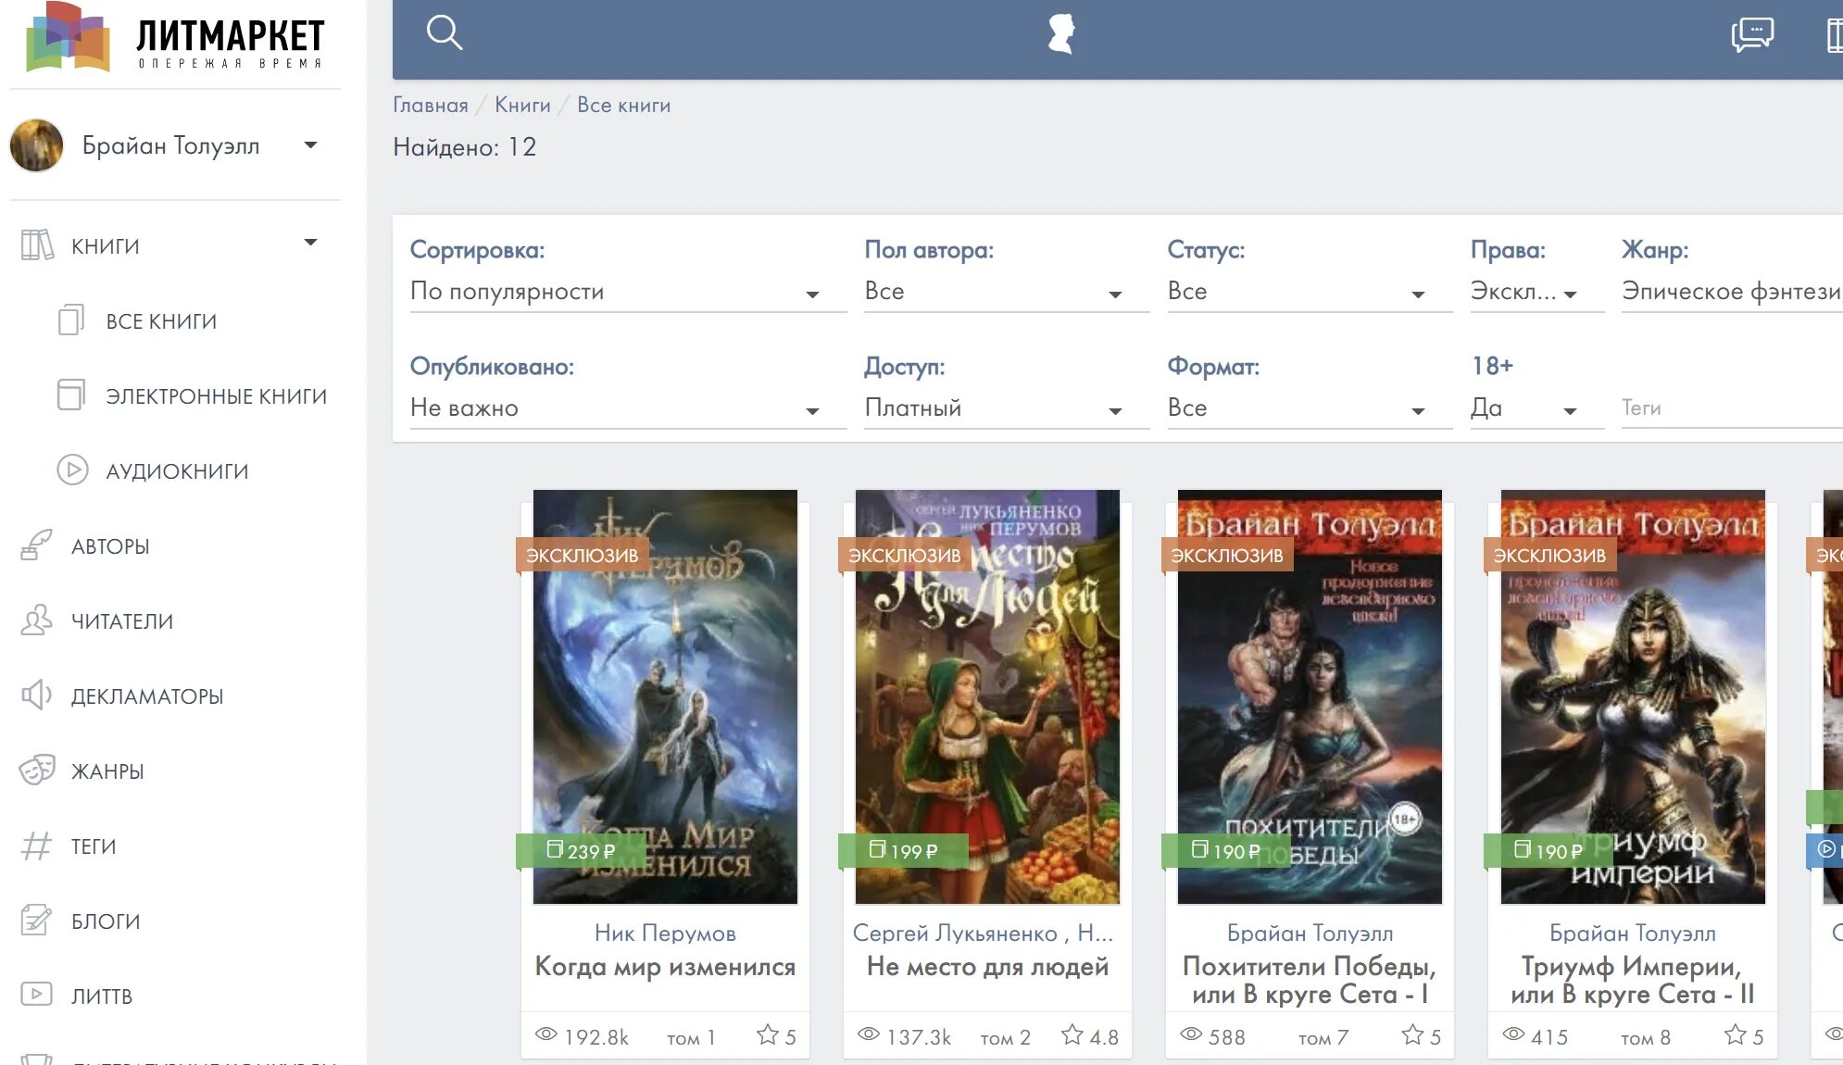
Task: Click the notifications bell icon
Action: [x=1751, y=34]
